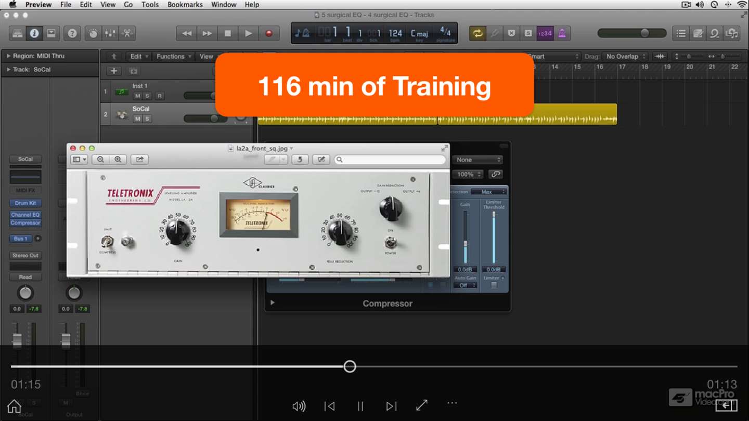749x421 pixels.
Task: Open the Note Pads button
Action: pos(698,33)
